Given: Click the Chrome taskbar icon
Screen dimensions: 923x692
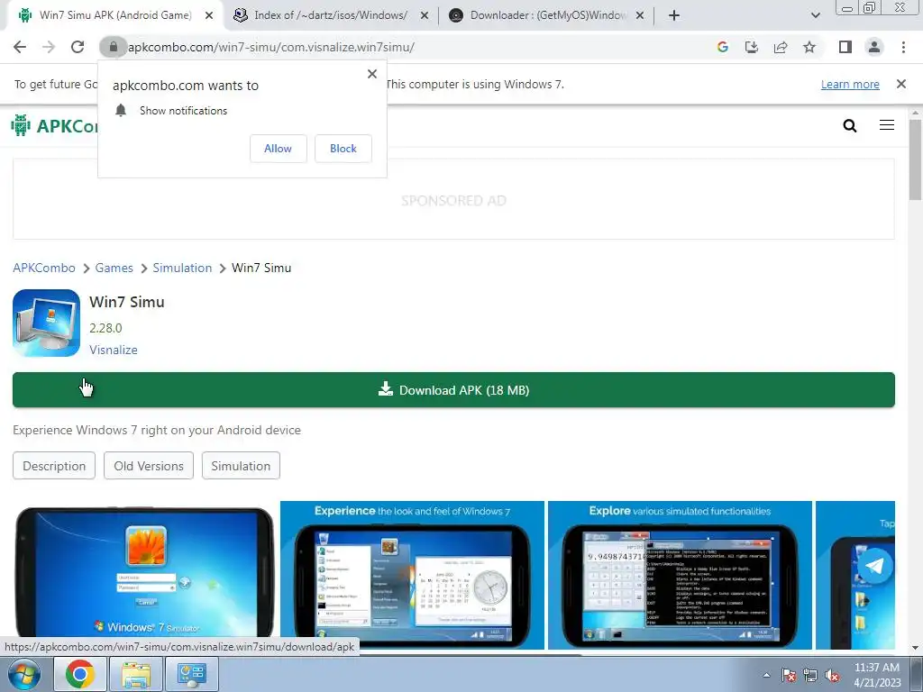Looking at the screenshot, I should click(x=80, y=674).
